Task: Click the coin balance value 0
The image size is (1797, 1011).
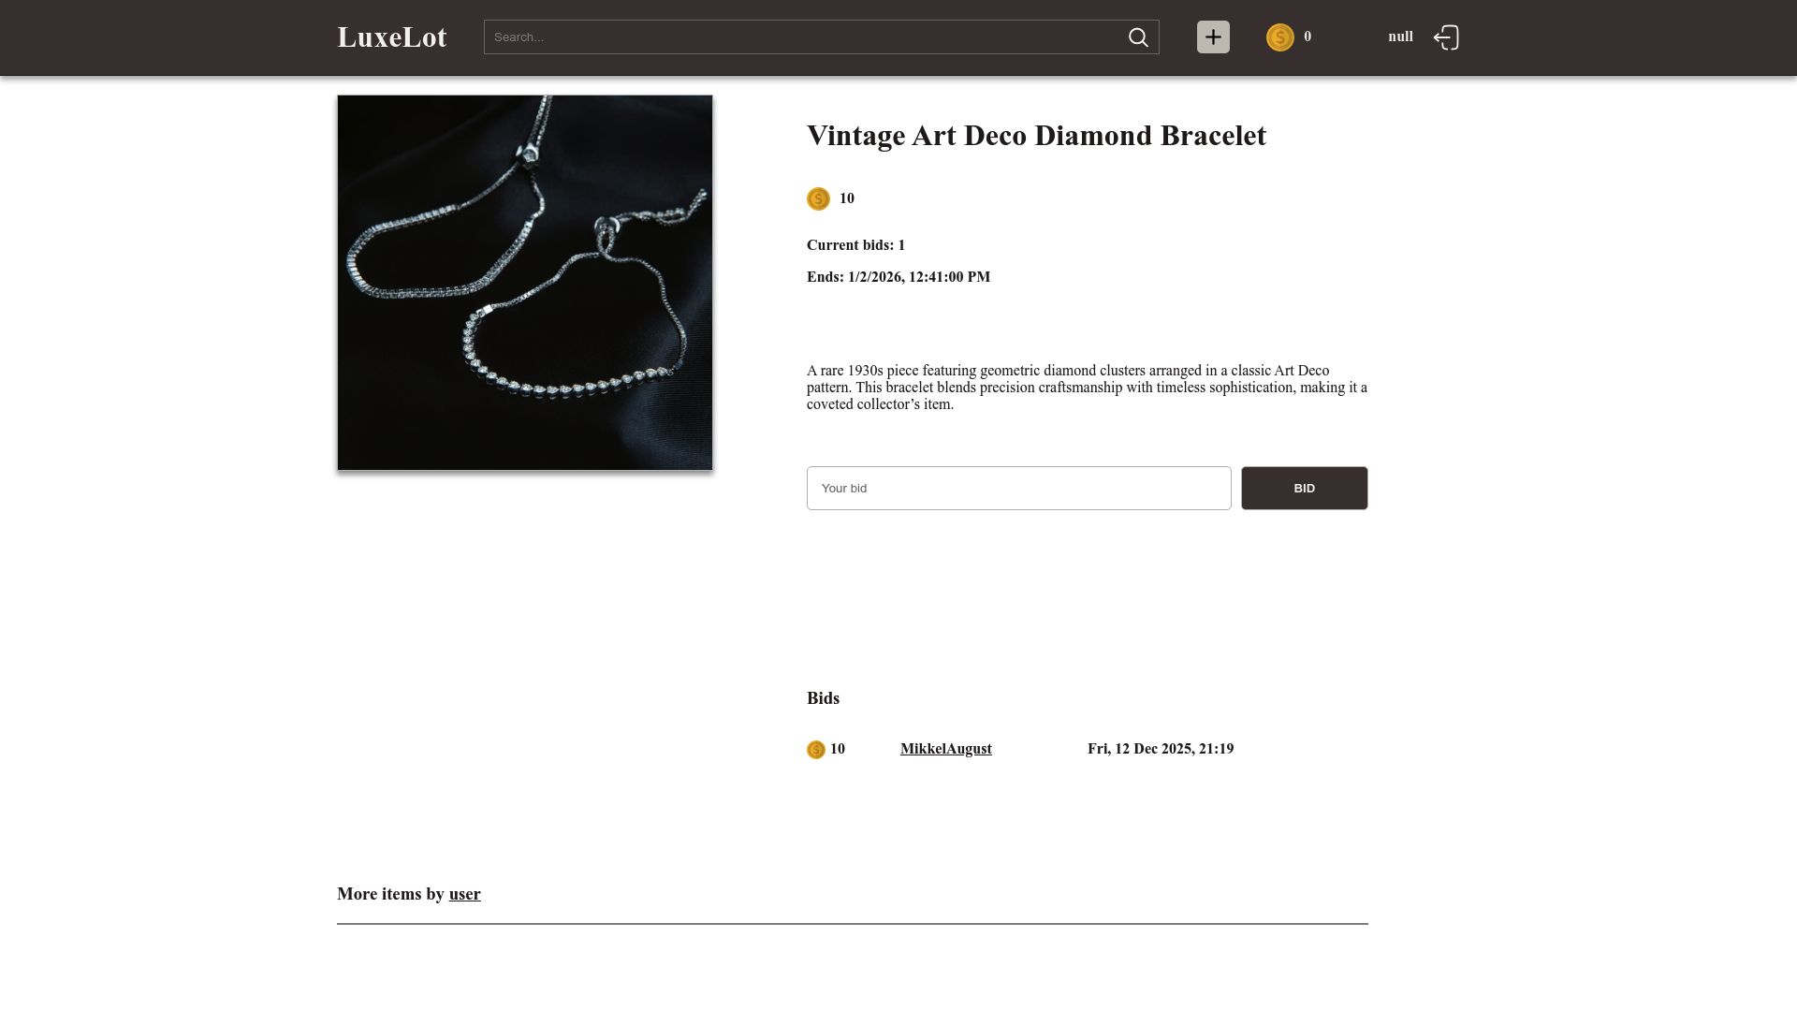Action: coord(1308,37)
